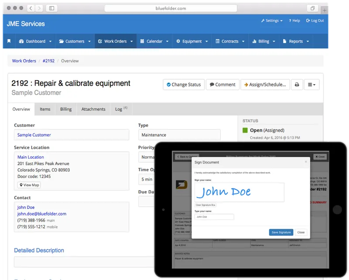349x280 pixels.
Task: Click the View Map button
Action: click(29, 185)
